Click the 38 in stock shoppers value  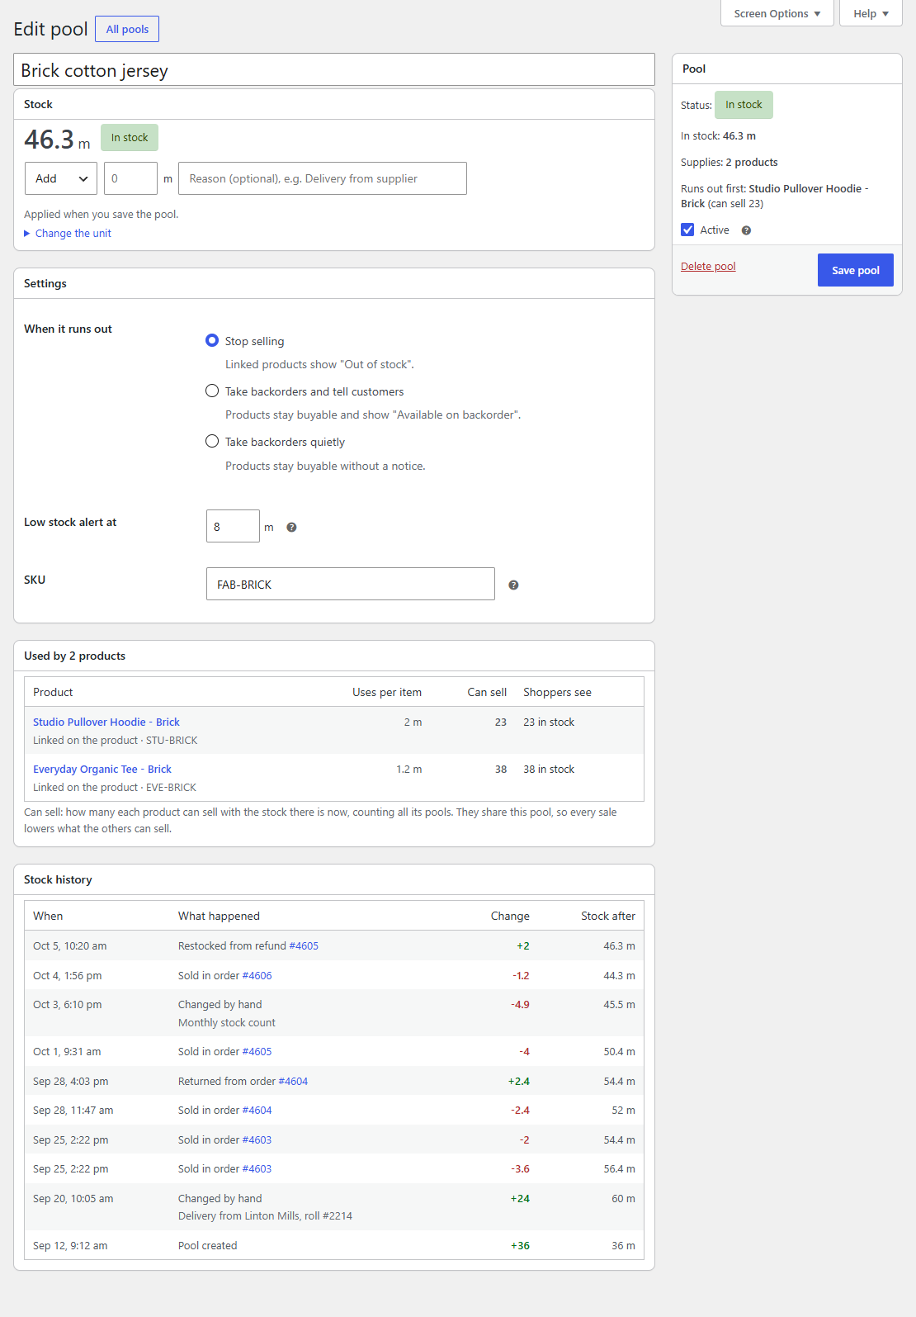[549, 769]
